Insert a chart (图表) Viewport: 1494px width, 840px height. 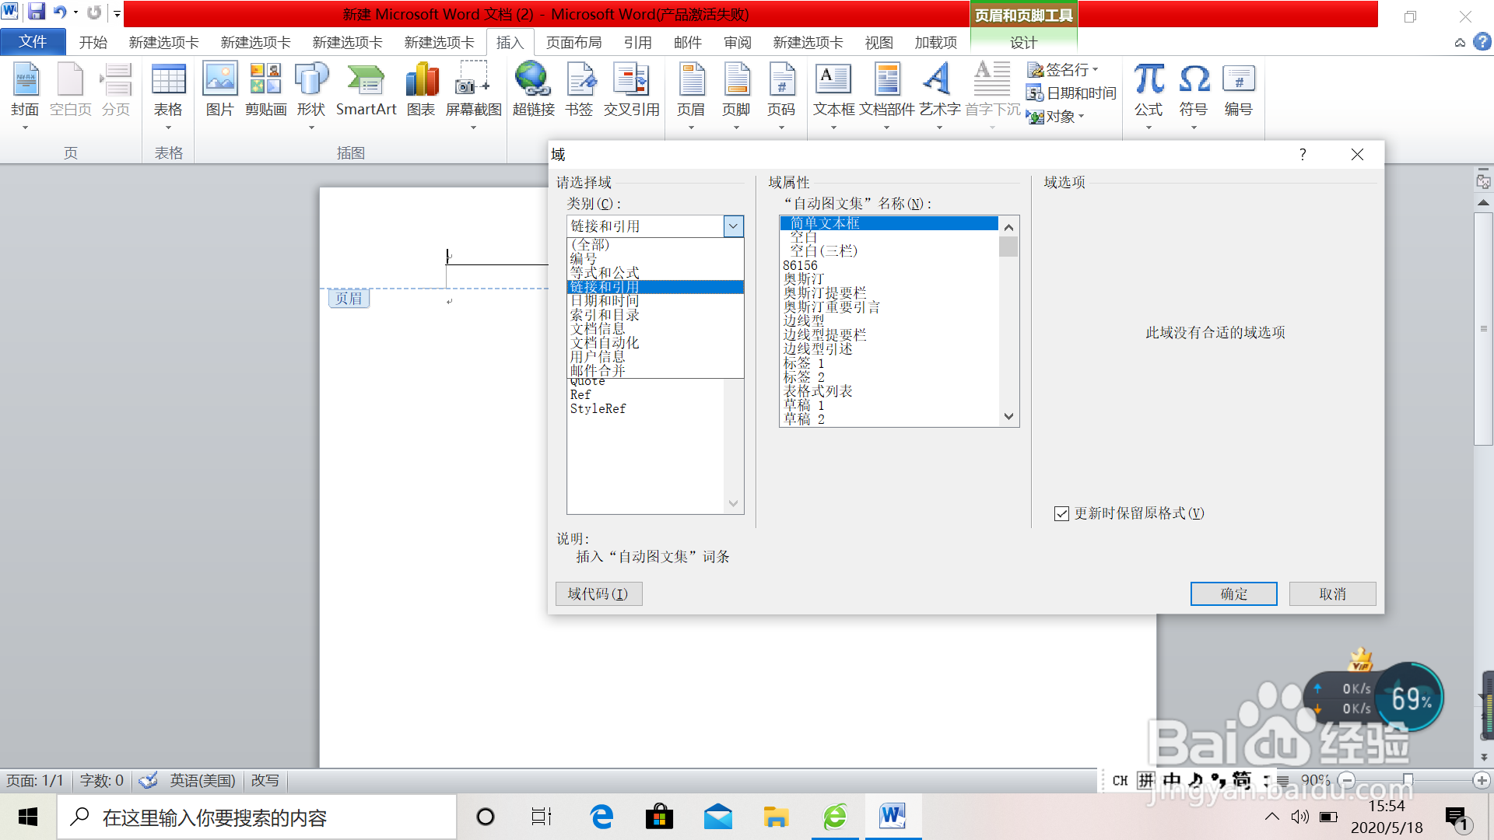(x=421, y=90)
